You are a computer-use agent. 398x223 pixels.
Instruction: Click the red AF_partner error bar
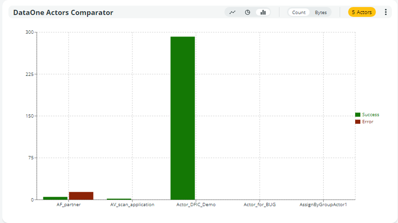[x=81, y=196]
